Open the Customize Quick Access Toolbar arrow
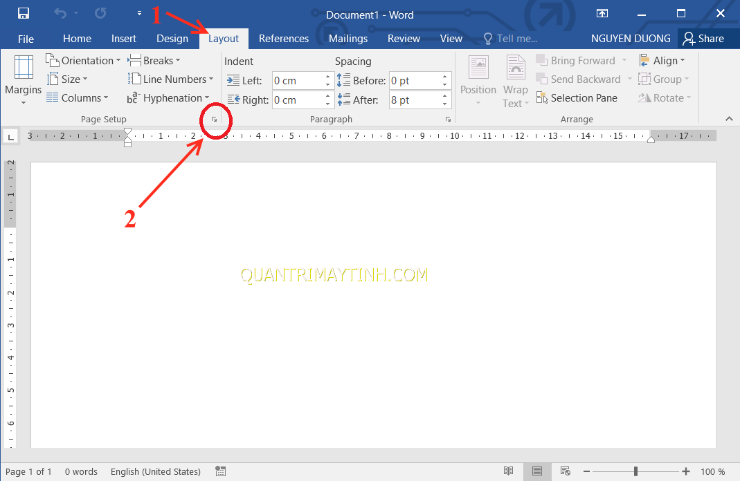Image resolution: width=740 pixels, height=481 pixels. 139,13
